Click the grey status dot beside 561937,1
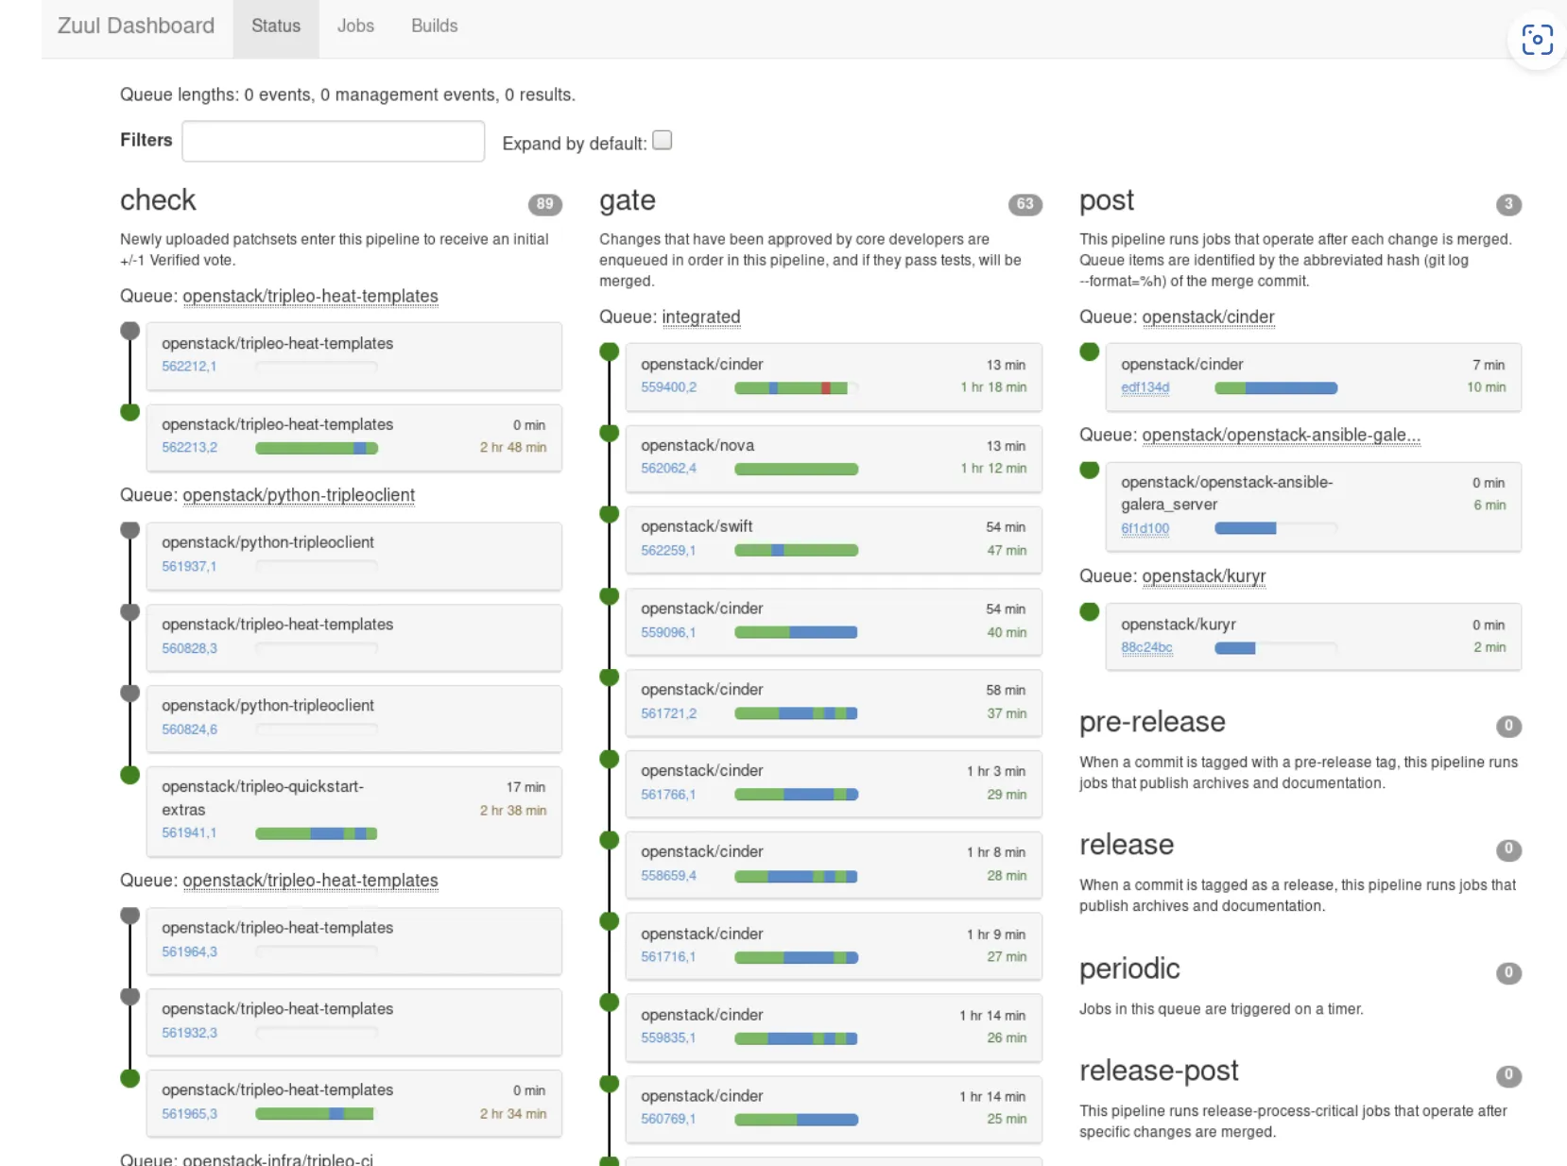 pos(130,530)
